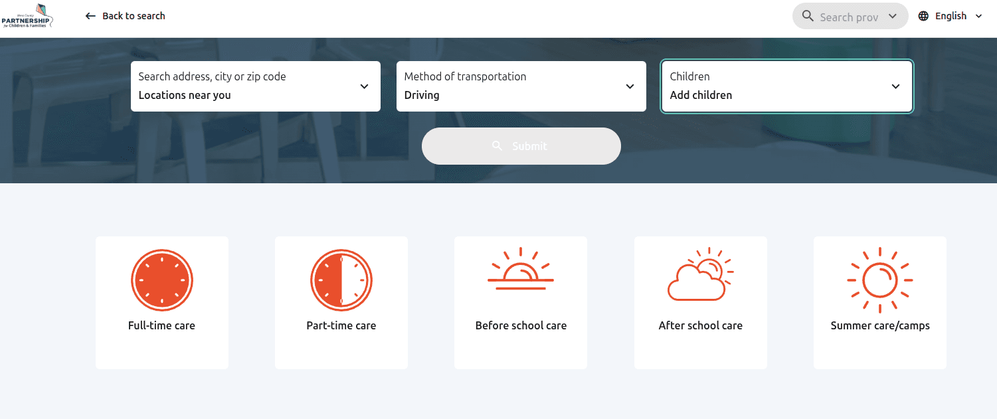
Task: Click the globe icon near English
Action: 923,15
